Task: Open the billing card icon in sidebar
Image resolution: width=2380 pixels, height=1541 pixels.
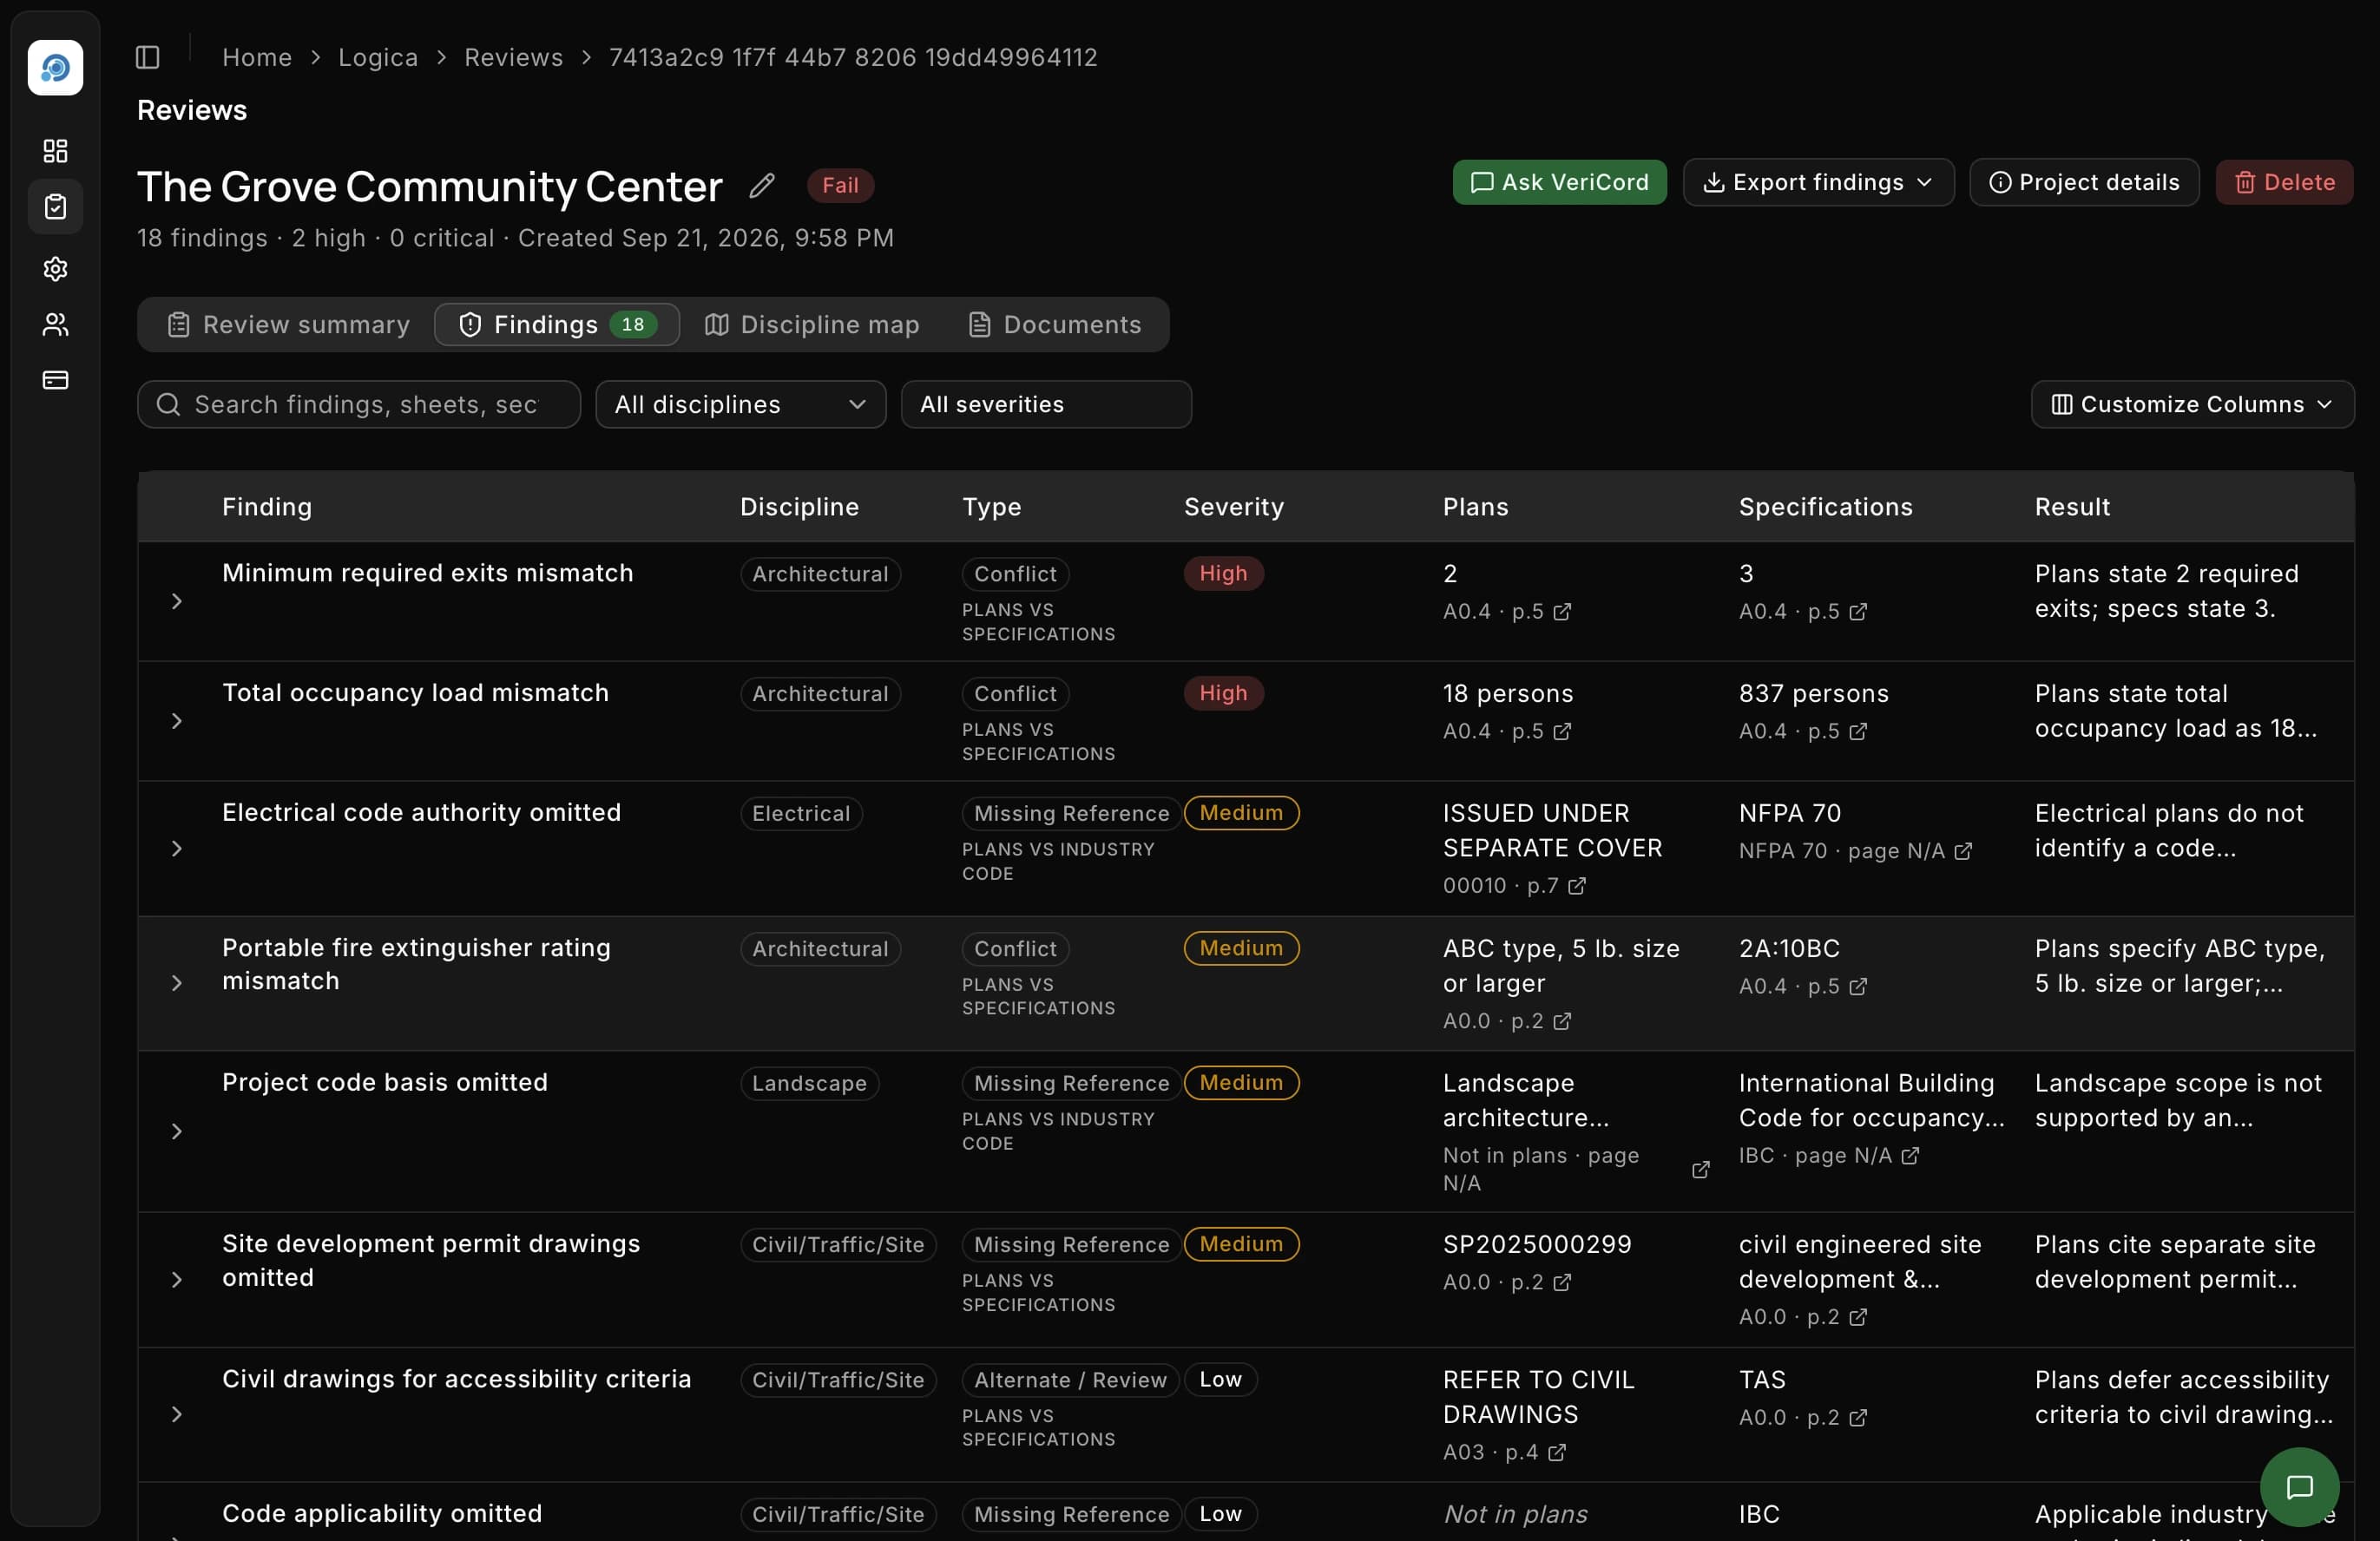Action: tap(55, 380)
